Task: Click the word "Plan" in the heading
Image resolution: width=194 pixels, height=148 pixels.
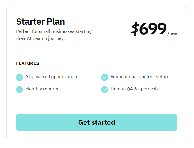Action: (56, 22)
